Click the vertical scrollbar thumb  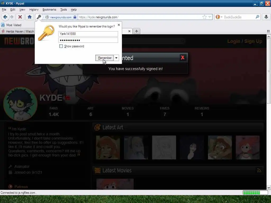click(x=269, y=71)
